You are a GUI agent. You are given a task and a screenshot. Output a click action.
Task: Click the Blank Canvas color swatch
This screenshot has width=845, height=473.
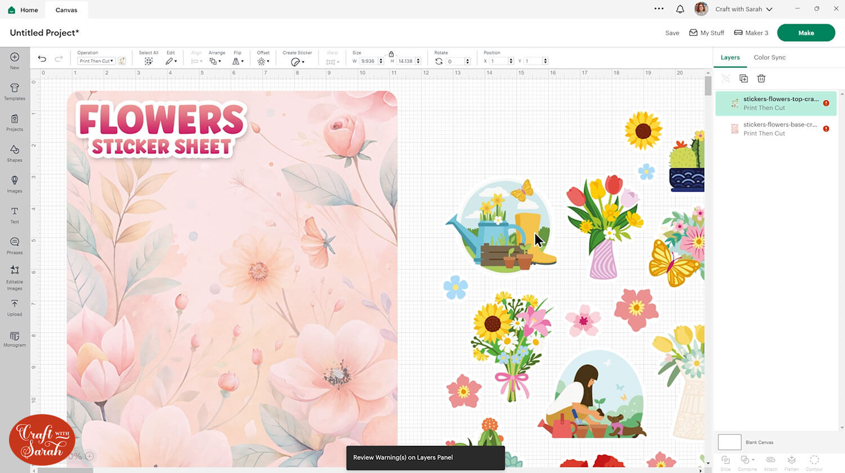click(730, 442)
